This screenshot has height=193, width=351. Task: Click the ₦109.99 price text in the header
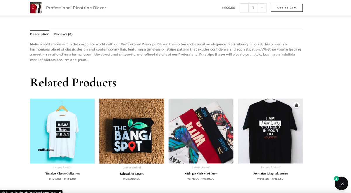(x=228, y=8)
